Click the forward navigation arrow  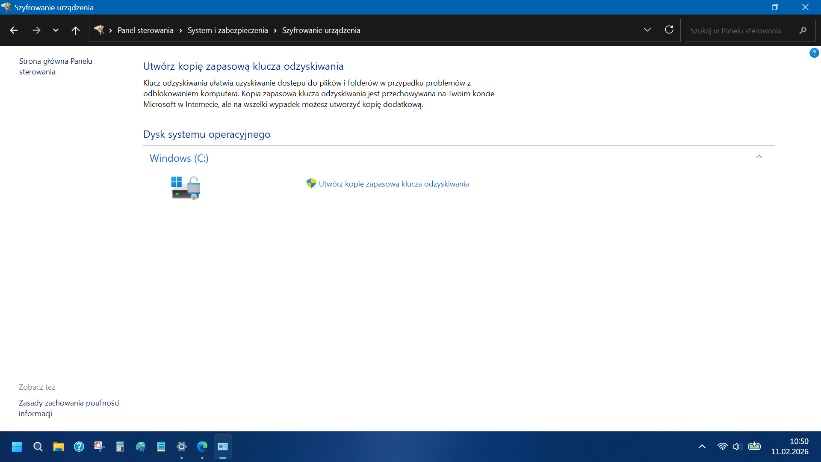point(36,30)
